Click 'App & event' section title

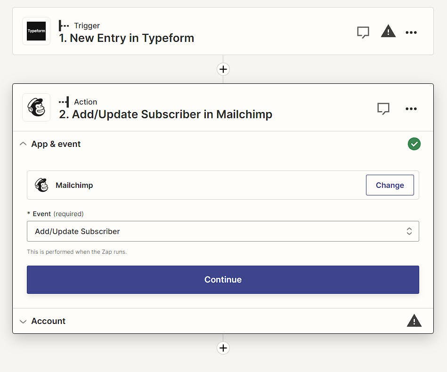click(x=56, y=144)
